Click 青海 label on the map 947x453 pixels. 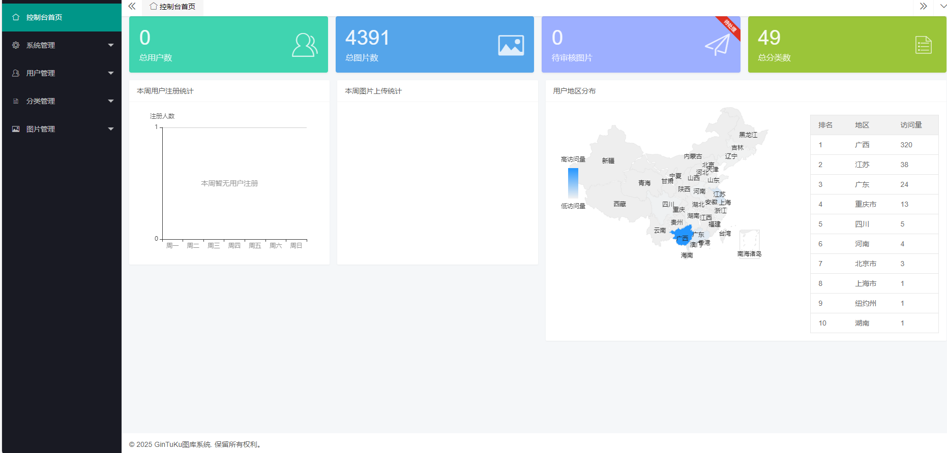point(644,183)
